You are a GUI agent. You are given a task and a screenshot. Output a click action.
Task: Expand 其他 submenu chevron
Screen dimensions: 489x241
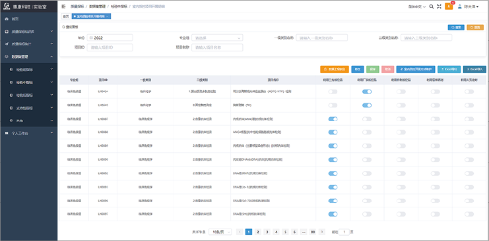[x=51, y=120]
